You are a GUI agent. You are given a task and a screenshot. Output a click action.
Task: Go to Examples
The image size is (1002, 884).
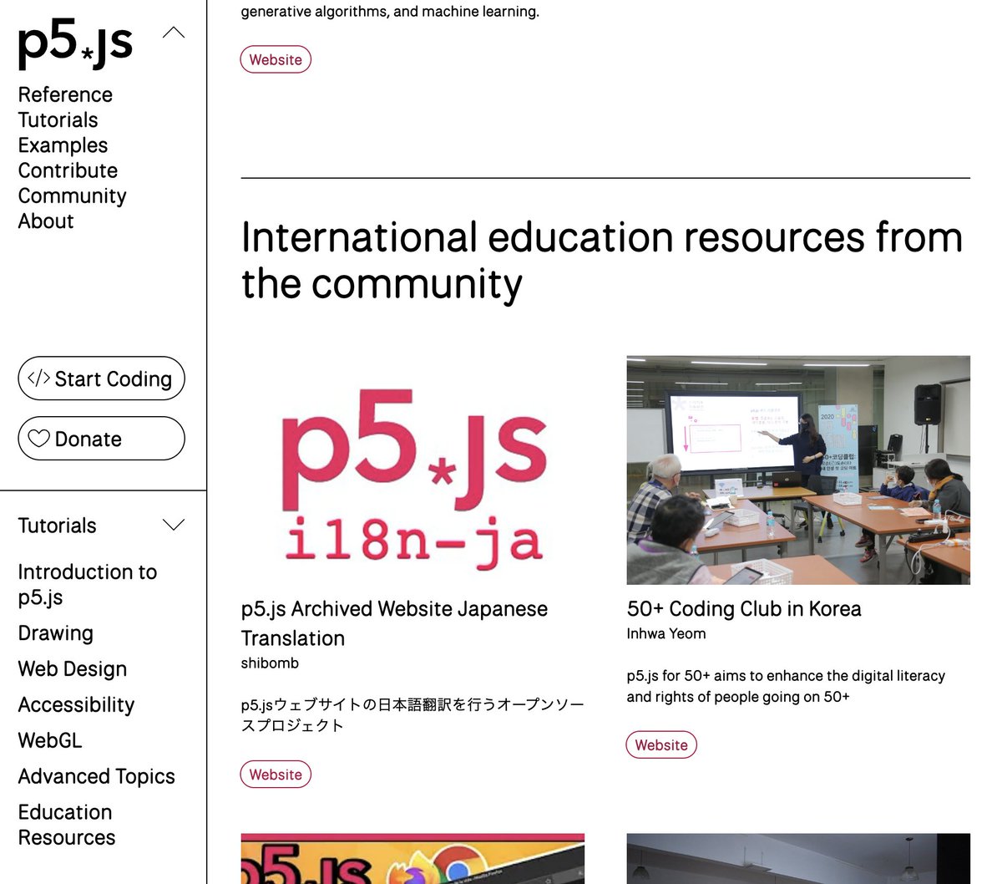pyautogui.click(x=63, y=145)
